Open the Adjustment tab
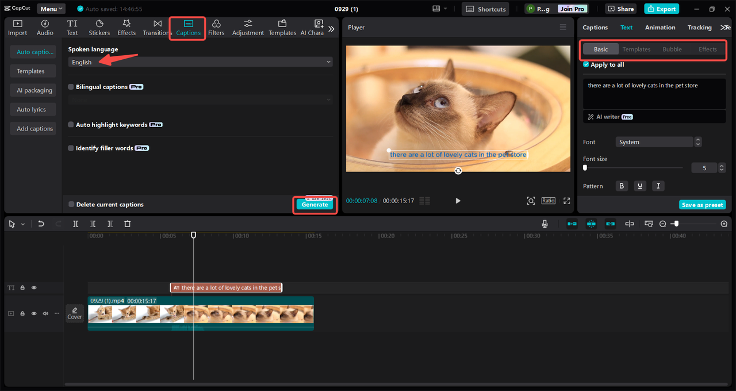Image resolution: width=736 pixels, height=391 pixels. [x=247, y=28]
